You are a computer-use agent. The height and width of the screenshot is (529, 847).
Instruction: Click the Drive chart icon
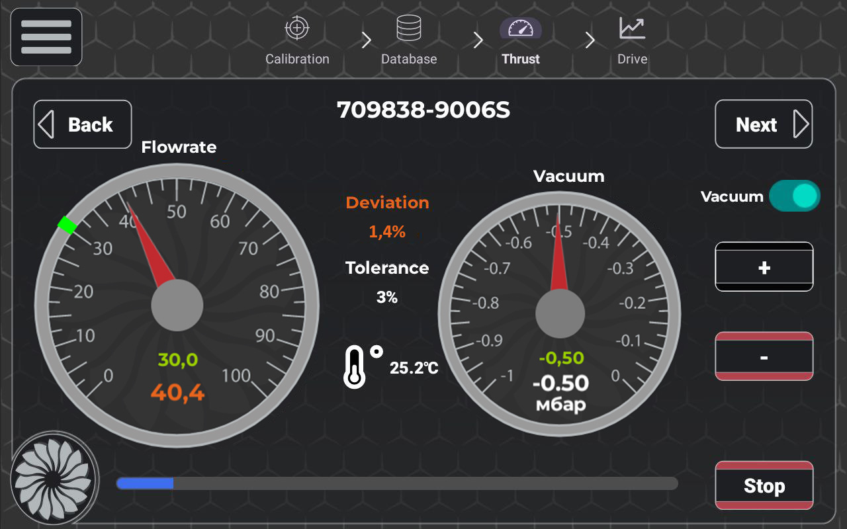coord(632,28)
